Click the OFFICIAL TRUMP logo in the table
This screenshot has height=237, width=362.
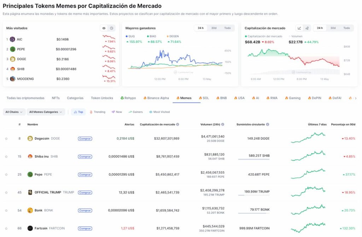(30, 192)
